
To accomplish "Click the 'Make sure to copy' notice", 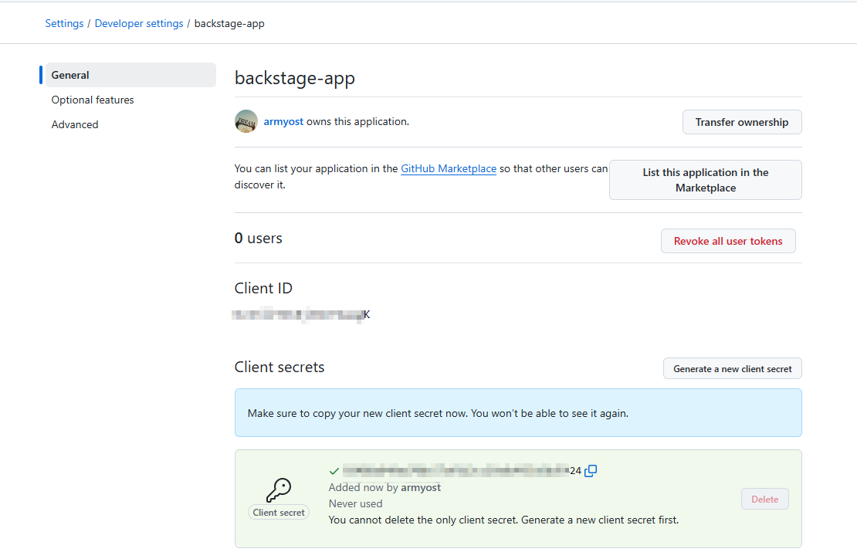I will [x=518, y=413].
